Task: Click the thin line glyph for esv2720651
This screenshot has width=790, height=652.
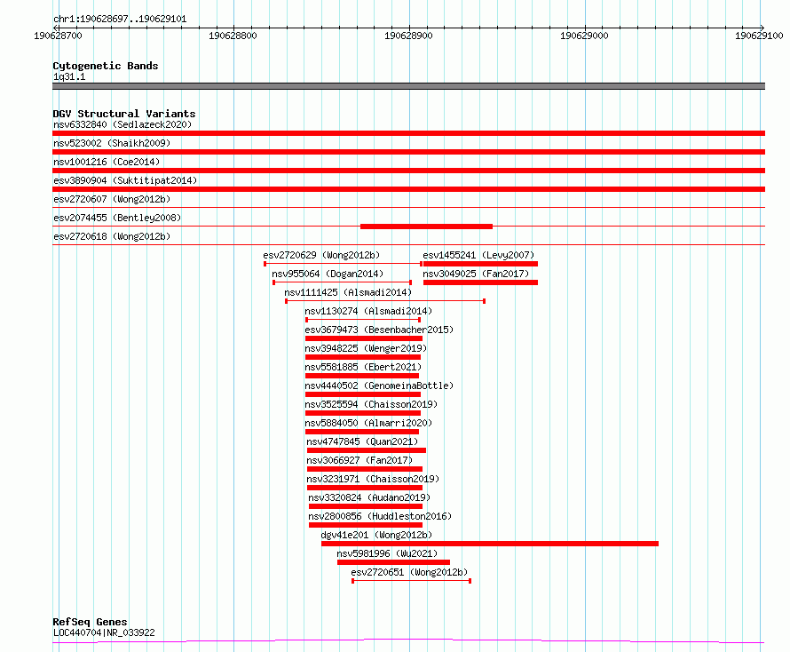Action: (411, 581)
